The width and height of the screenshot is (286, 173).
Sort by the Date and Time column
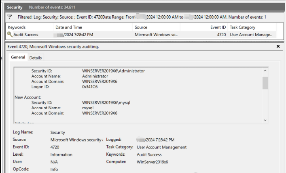pos(93,27)
